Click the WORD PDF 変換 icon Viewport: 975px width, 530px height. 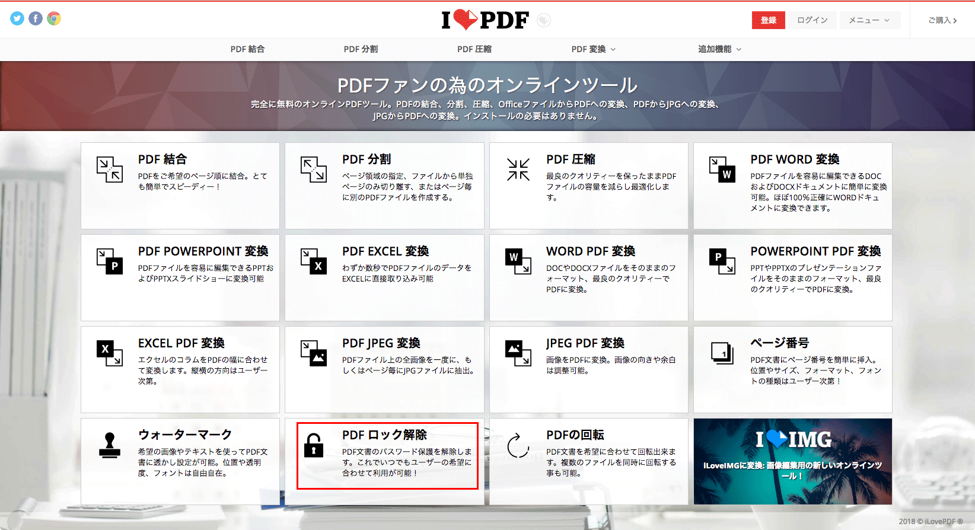[x=518, y=261]
